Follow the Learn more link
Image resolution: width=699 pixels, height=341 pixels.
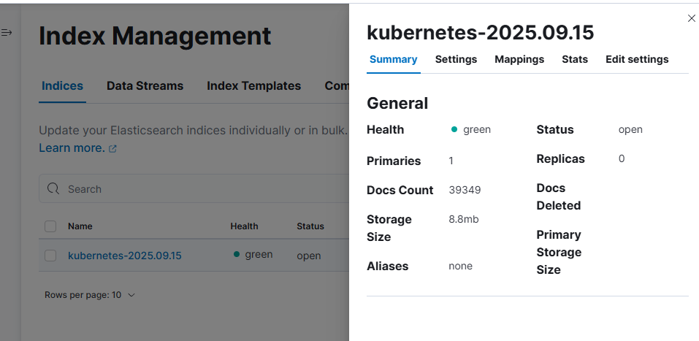point(72,147)
